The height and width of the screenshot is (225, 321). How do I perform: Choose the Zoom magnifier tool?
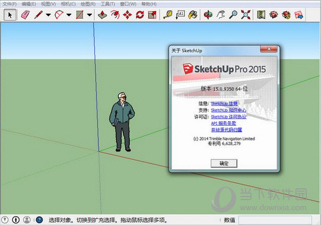[233, 15]
